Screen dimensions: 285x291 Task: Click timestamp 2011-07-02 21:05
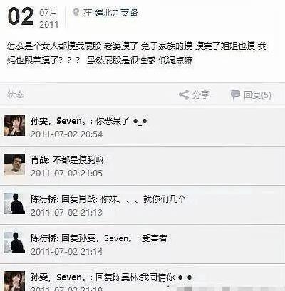pos(67,174)
